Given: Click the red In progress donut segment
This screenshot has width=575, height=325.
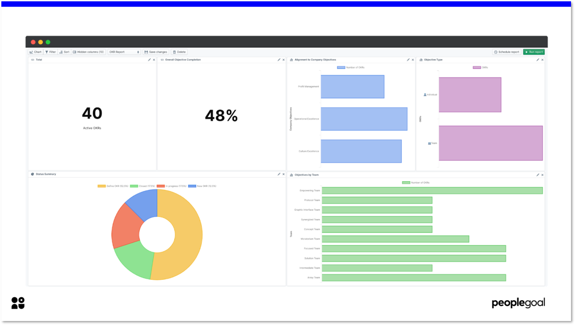Looking at the screenshot, I should coord(125,226).
